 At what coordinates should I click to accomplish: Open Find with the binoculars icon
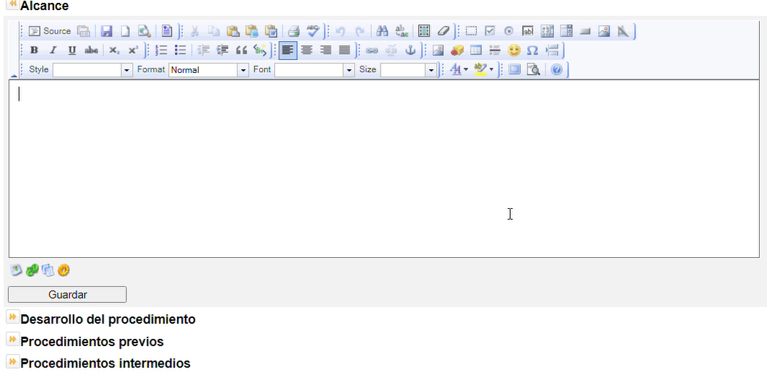coord(382,31)
